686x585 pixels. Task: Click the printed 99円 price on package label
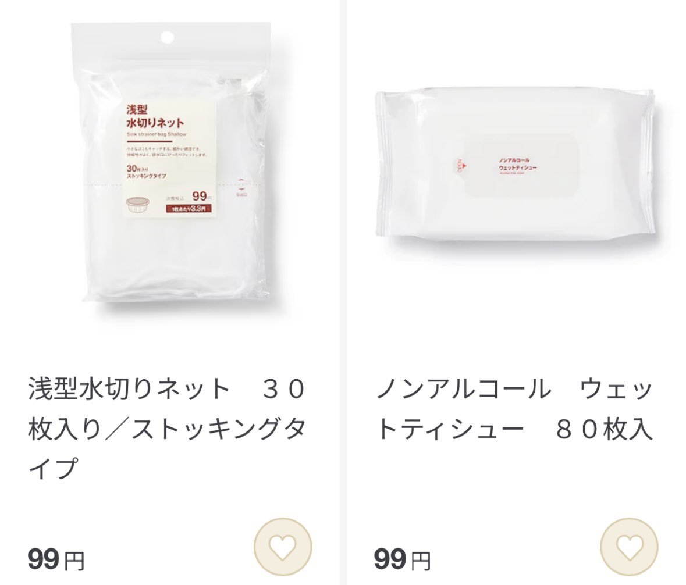[202, 197]
